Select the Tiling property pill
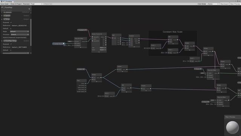The height and width of the screenshot is (136, 241). [7, 19]
